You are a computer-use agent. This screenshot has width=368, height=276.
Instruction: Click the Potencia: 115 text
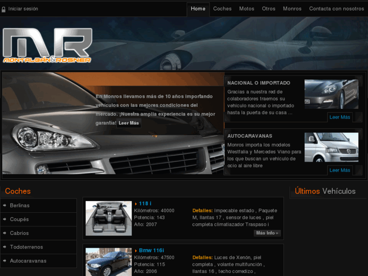tap(149, 264)
